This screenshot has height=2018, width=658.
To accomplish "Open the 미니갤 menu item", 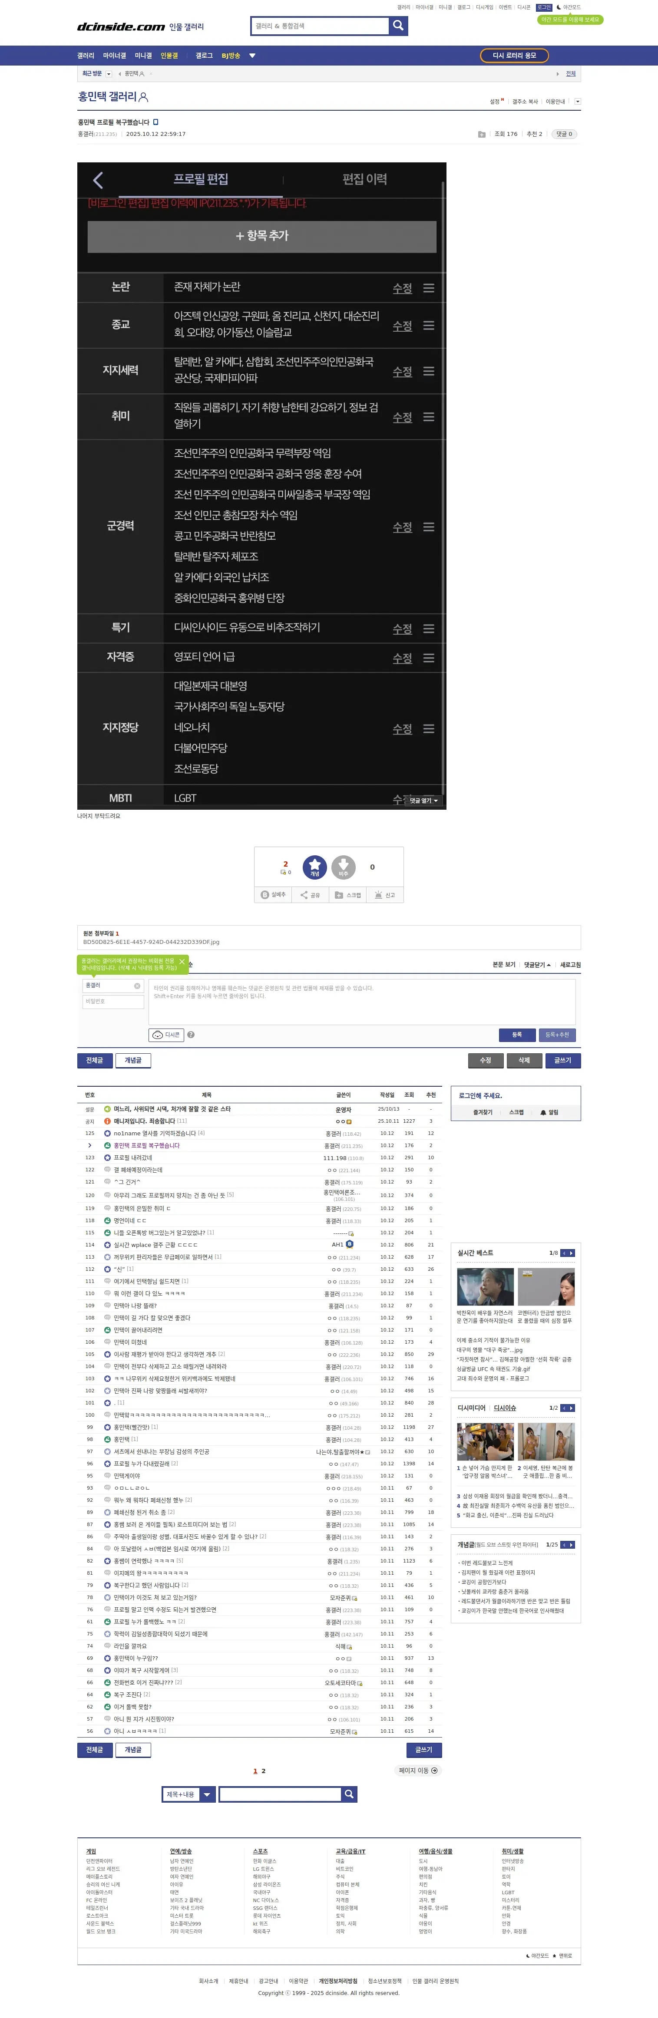I will [x=143, y=56].
